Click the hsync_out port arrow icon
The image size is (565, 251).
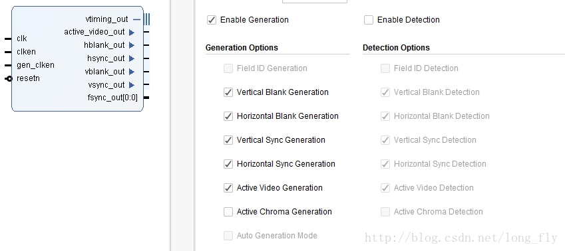pyautogui.click(x=132, y=58)
